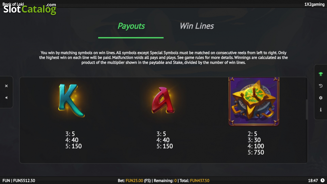
Task: Click the Total FUN437.50 amount
Action: coord(200,180)
